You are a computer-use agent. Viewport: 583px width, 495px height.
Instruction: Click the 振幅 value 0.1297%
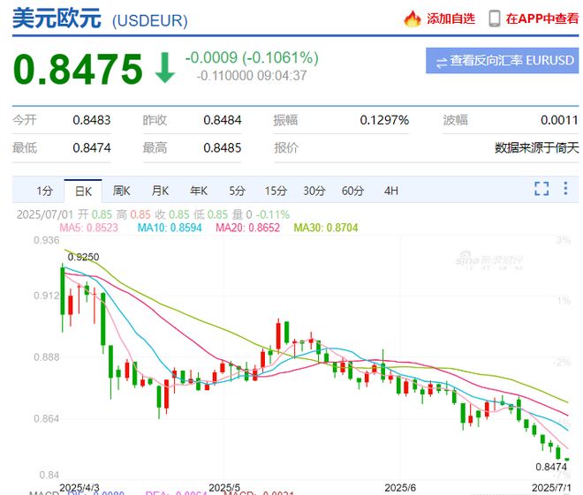[x=384, y=120]
